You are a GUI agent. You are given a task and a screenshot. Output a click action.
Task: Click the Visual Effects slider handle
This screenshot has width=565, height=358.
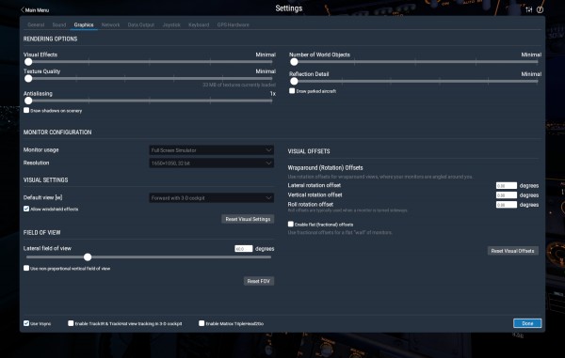click(x=28, y=62)
